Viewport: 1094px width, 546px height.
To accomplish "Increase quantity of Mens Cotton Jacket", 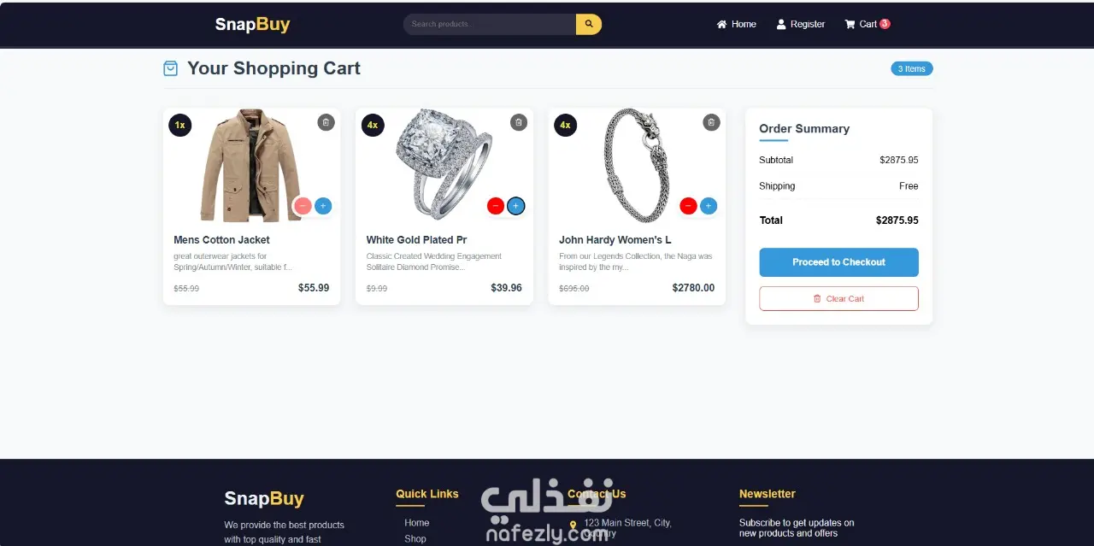I will click(323, 206).
